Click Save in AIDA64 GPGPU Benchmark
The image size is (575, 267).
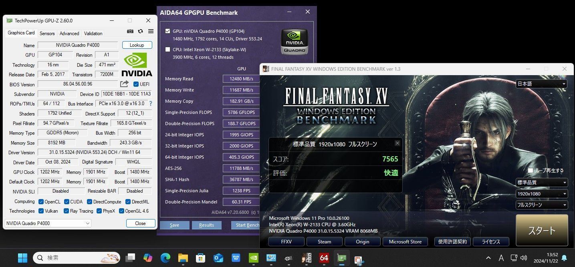(x=175, y=225)
